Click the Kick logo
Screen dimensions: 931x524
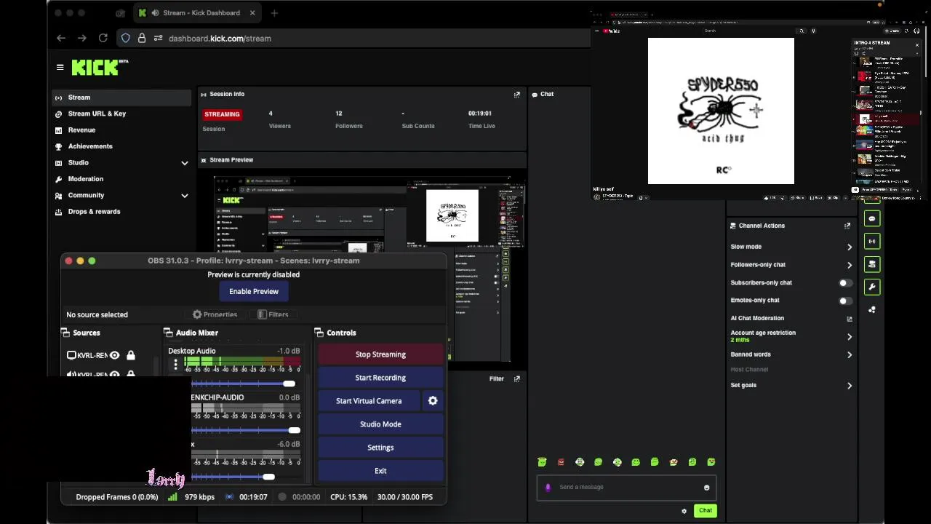coord(100,67)
